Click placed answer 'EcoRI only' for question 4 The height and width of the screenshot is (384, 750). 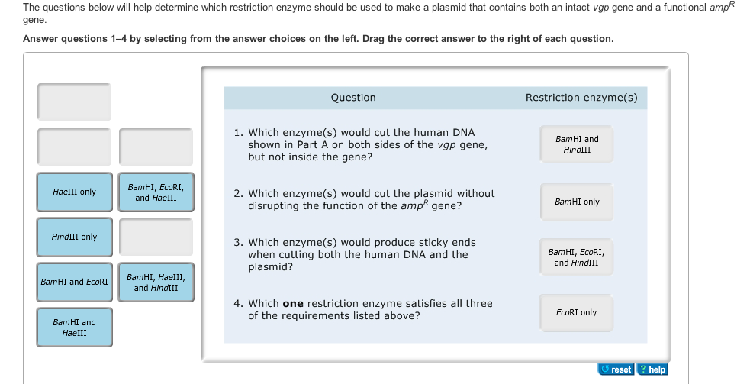click(x=577, y=313)
